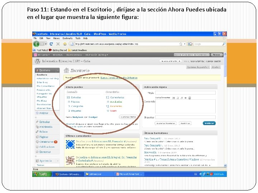
Task: Open the Bookmarks menu in Firefox
Action: click(x=67, y=38)
